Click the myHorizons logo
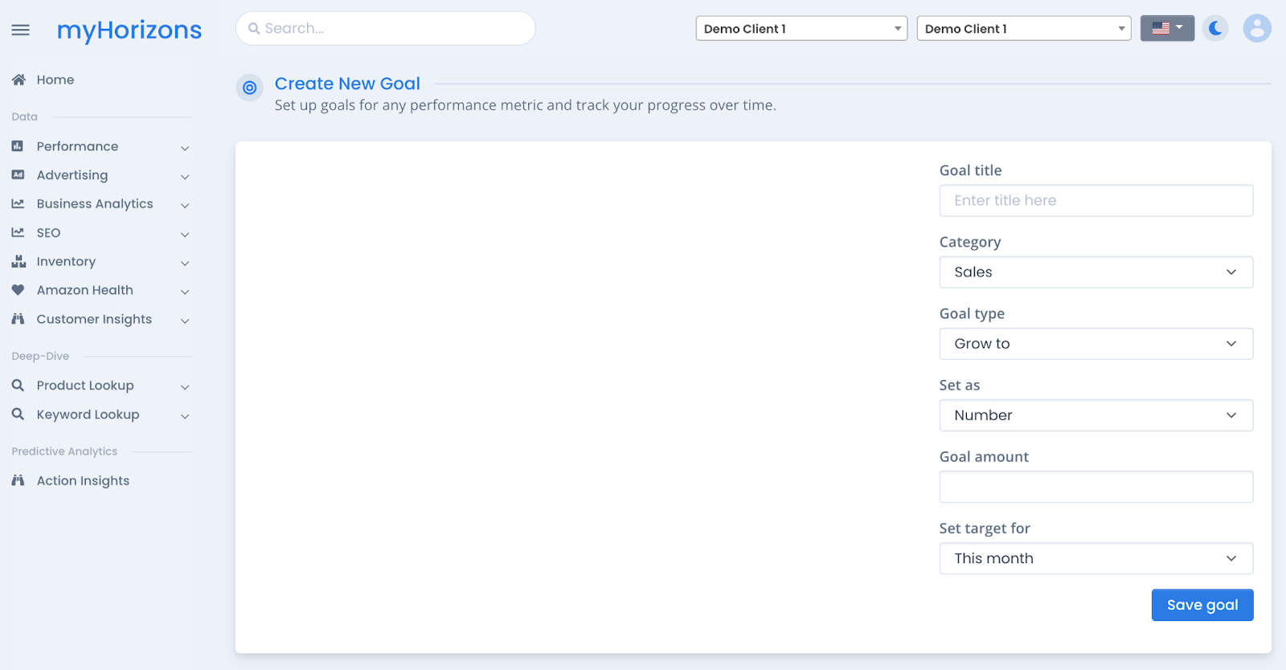This screenshot has width=1286, height=670. pyautogui.click(x=129, y=31)
